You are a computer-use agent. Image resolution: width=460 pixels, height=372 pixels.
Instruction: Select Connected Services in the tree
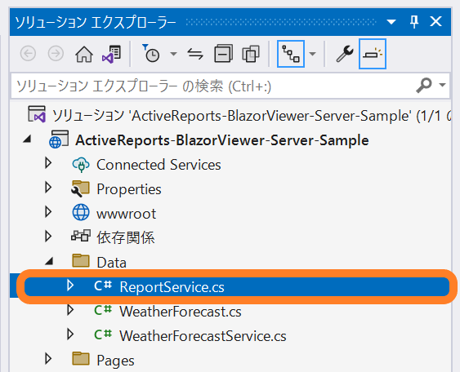pyautogui.click(x=159, y=165)
